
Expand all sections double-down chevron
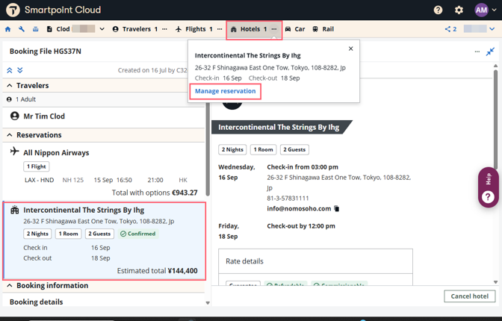click(20, 70)
